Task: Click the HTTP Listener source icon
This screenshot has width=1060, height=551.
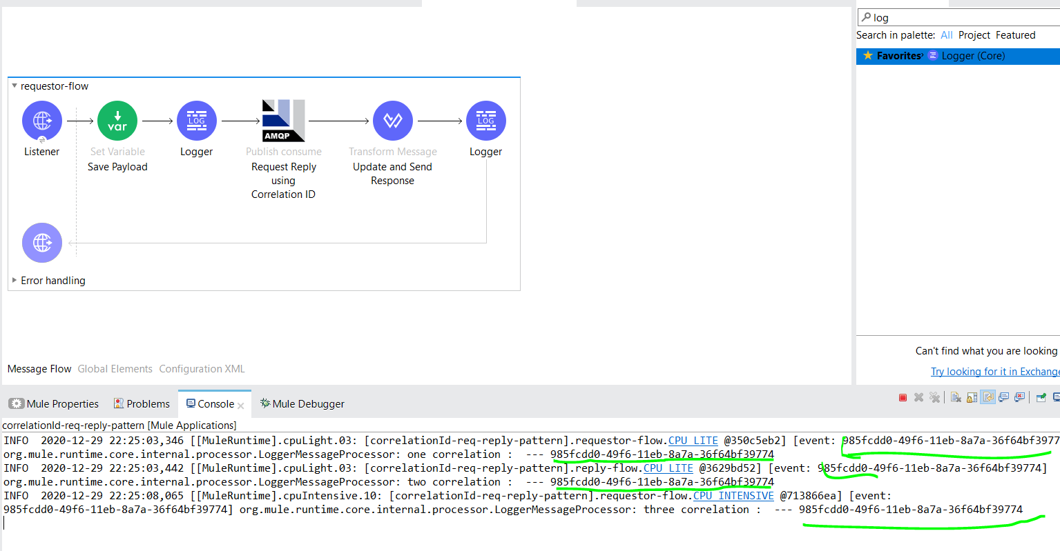Action: tap(42, 121)
